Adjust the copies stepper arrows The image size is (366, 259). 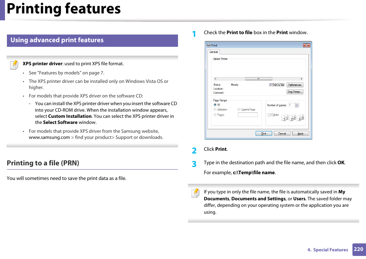tap(297, 106)
